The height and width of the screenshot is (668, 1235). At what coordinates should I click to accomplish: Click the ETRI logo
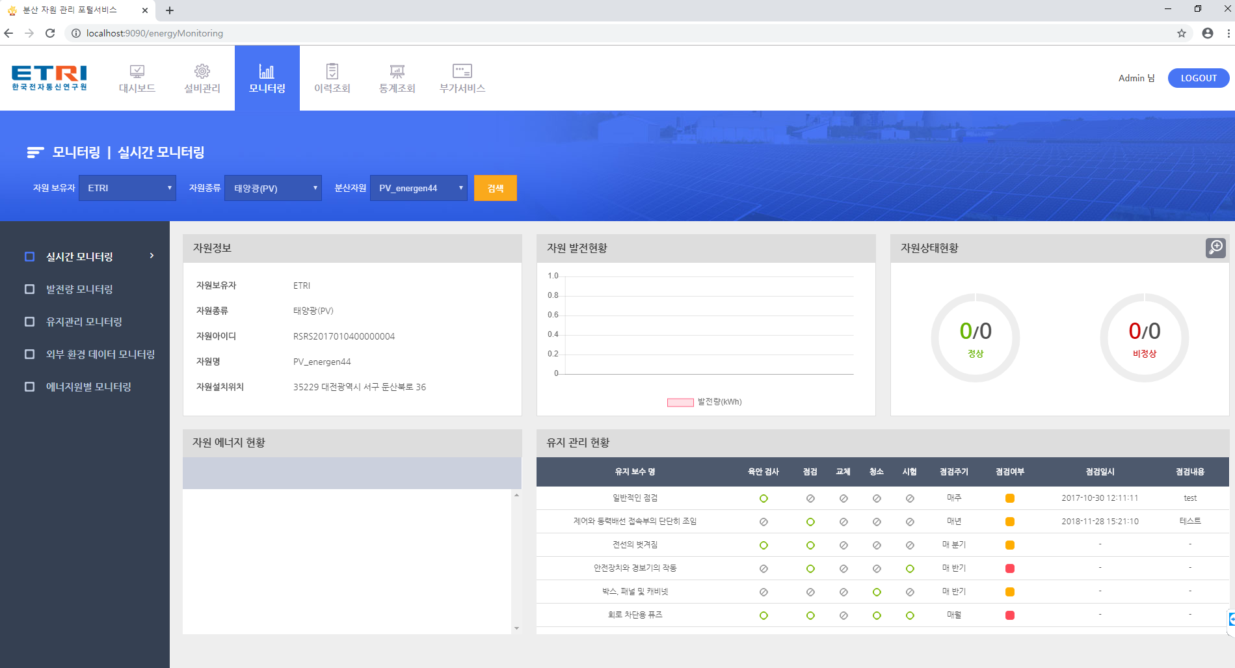[49, 78]
